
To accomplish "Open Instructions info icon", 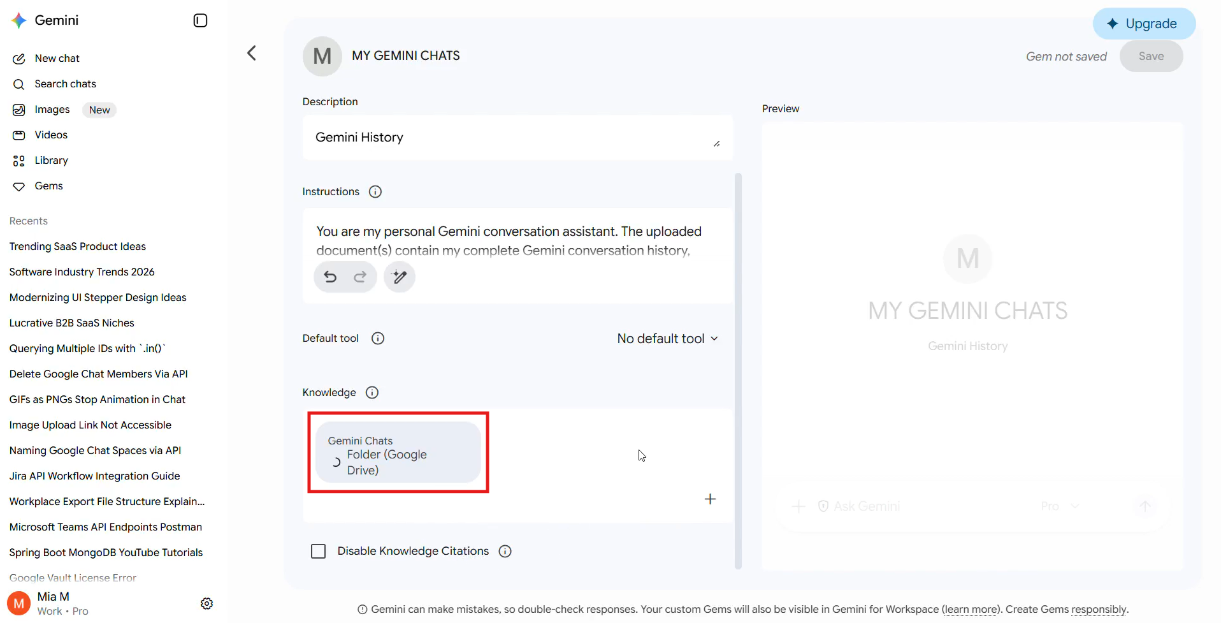I will pos(375,192).
